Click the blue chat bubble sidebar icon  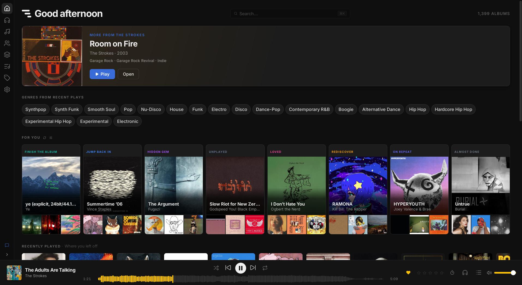[x=7, y=245]
